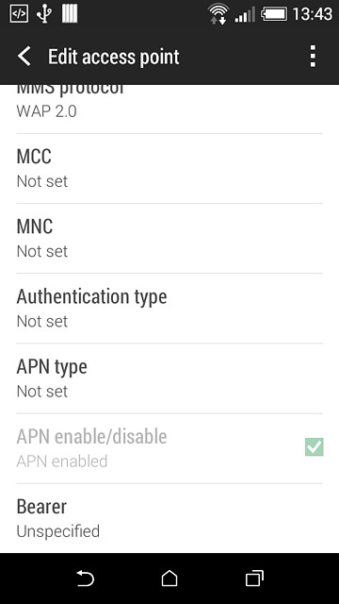This screenshot has width=339, height=604.
Task: Open the three-dot overflow menu
Action: coord(313,57)
